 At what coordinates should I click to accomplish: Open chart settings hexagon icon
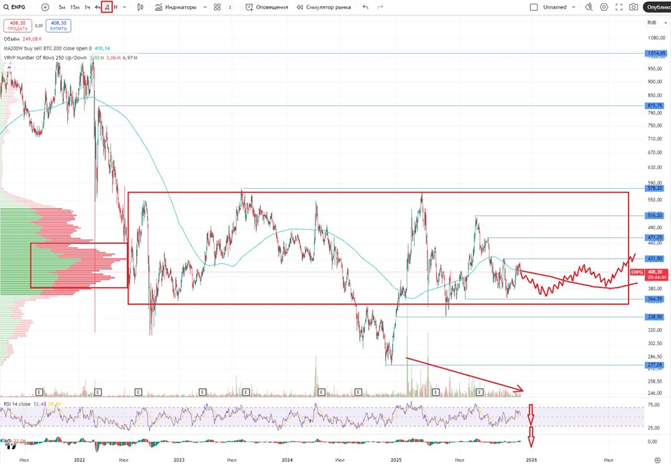click(604, 7)
